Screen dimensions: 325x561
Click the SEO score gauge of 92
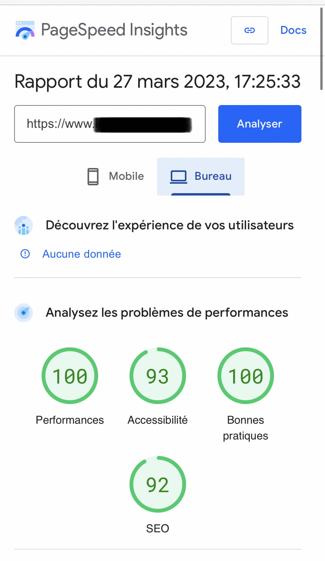pos(158,485)
